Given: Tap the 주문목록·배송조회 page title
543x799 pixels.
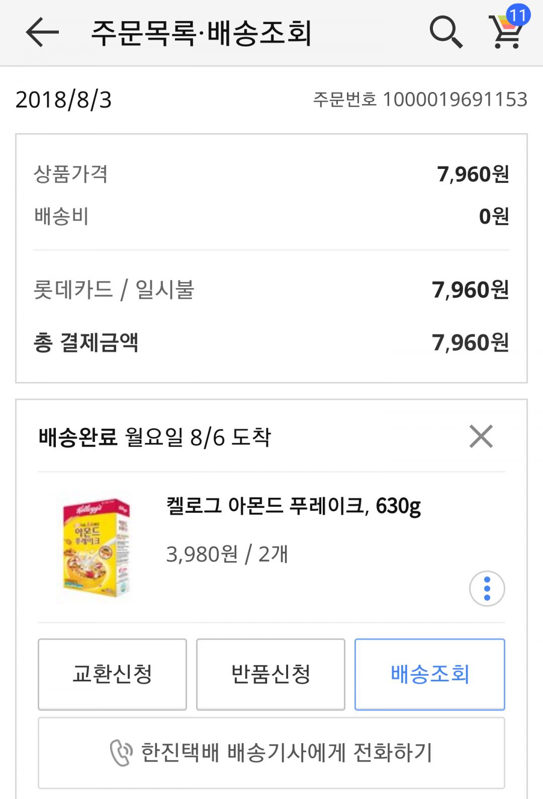Looking at the screenshot, I should pos(201,33).
